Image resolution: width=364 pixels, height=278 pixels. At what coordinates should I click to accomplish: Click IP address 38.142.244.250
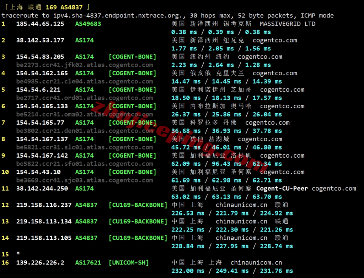[x=42, y=189]
